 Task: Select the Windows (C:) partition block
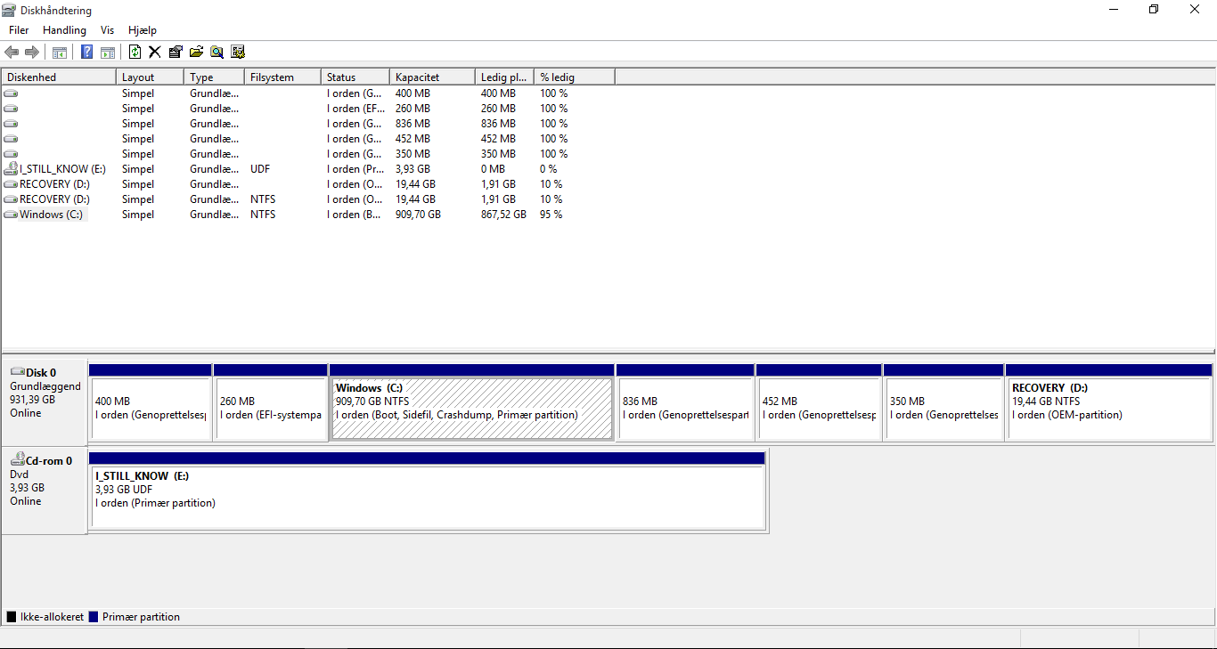[471, 402]
